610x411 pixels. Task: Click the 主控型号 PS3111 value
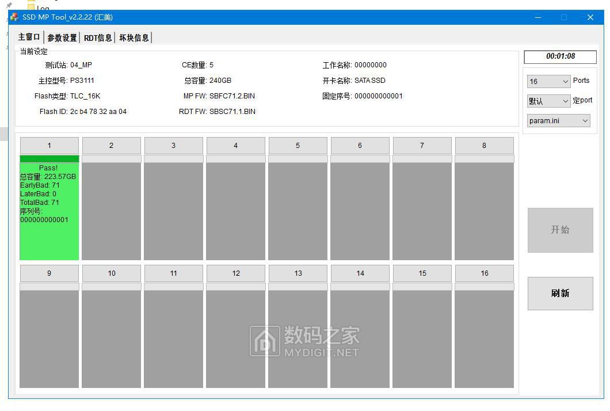[x=82, y=81]
